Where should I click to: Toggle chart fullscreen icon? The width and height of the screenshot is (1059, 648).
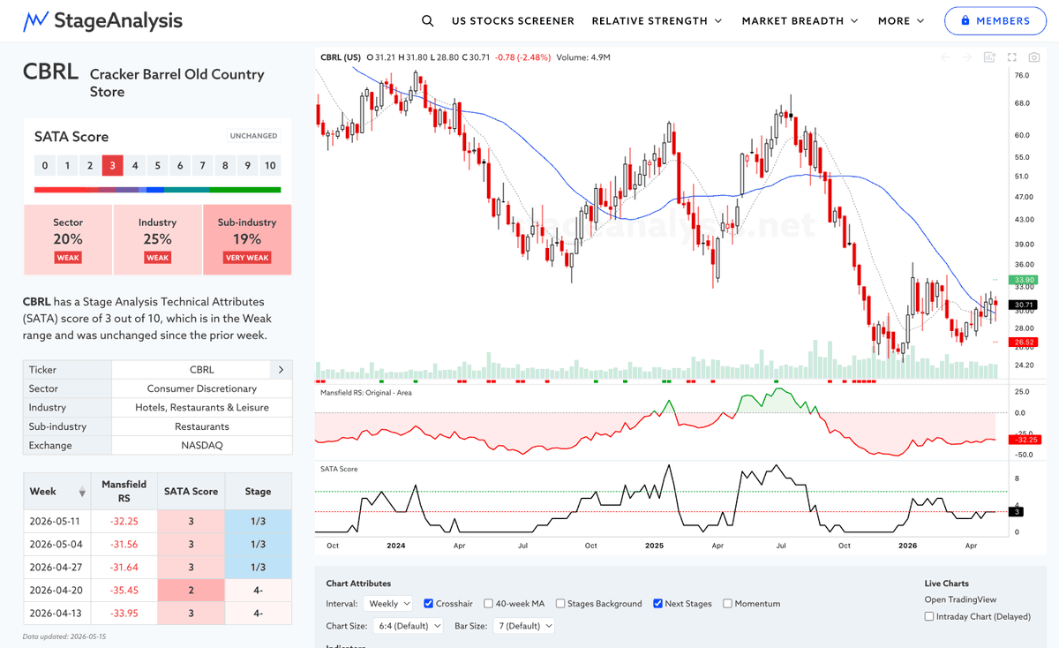(1011, 57)
